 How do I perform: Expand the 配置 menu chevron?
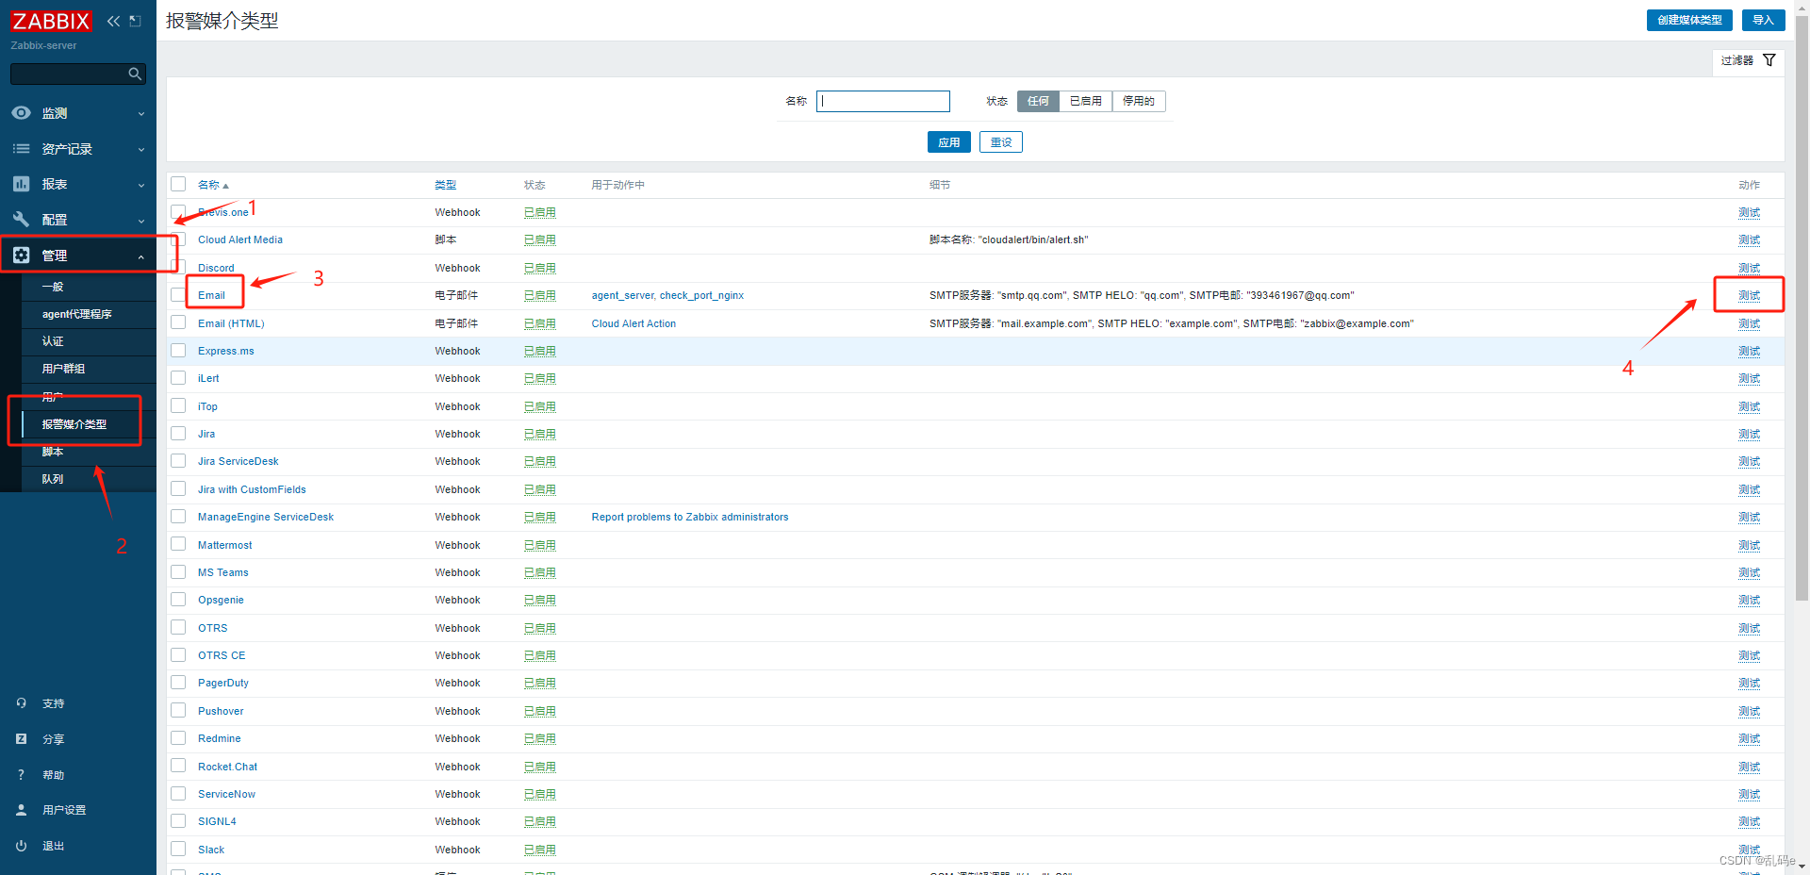point(141,221)
